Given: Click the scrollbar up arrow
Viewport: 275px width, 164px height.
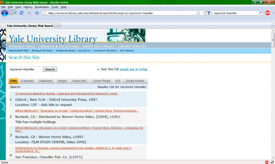Looking at the screenshot, I should click(x=273, y=31).
